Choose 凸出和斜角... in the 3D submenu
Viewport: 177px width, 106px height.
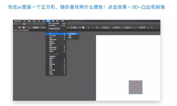[x=73, y=34]
